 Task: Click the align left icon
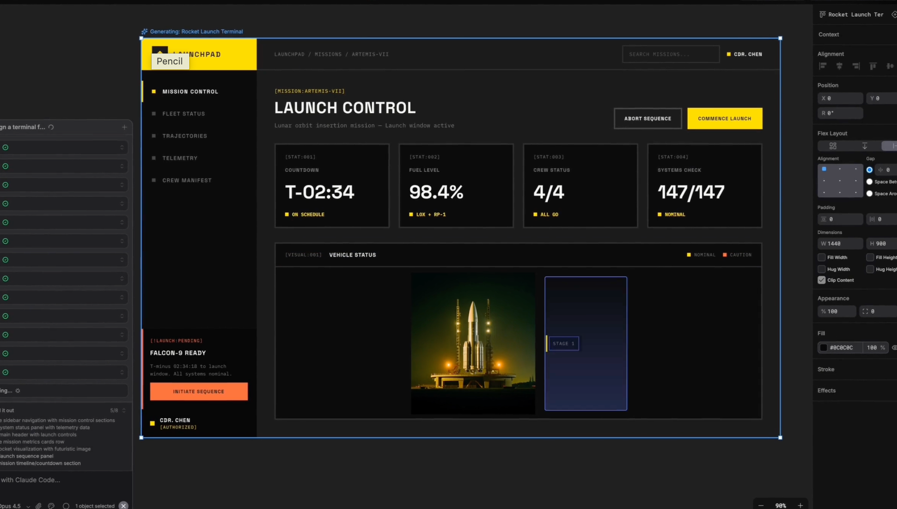[823, 66]
